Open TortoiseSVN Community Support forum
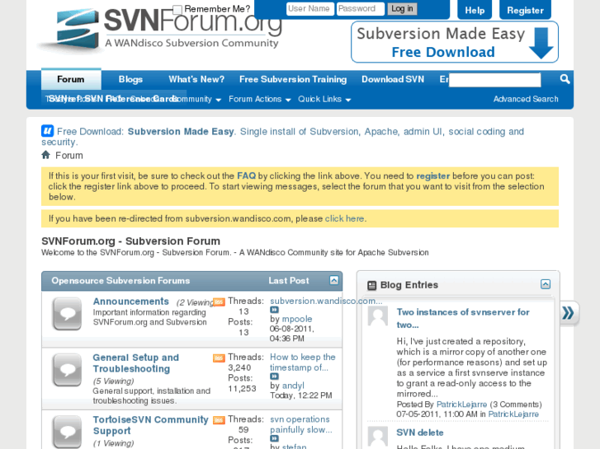Viewport: 600px width, 449px height. click(151, 425)
